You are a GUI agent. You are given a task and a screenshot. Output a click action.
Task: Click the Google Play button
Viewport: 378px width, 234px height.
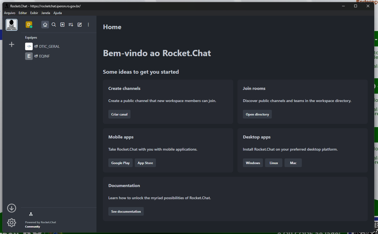click(121, 163)
